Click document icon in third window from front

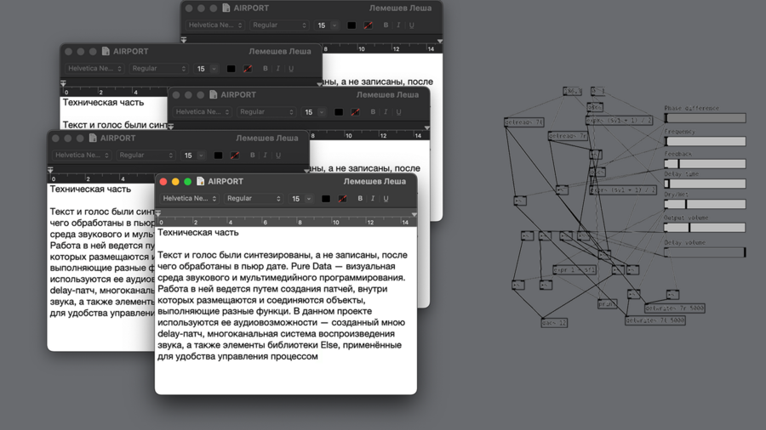(213, 94)
